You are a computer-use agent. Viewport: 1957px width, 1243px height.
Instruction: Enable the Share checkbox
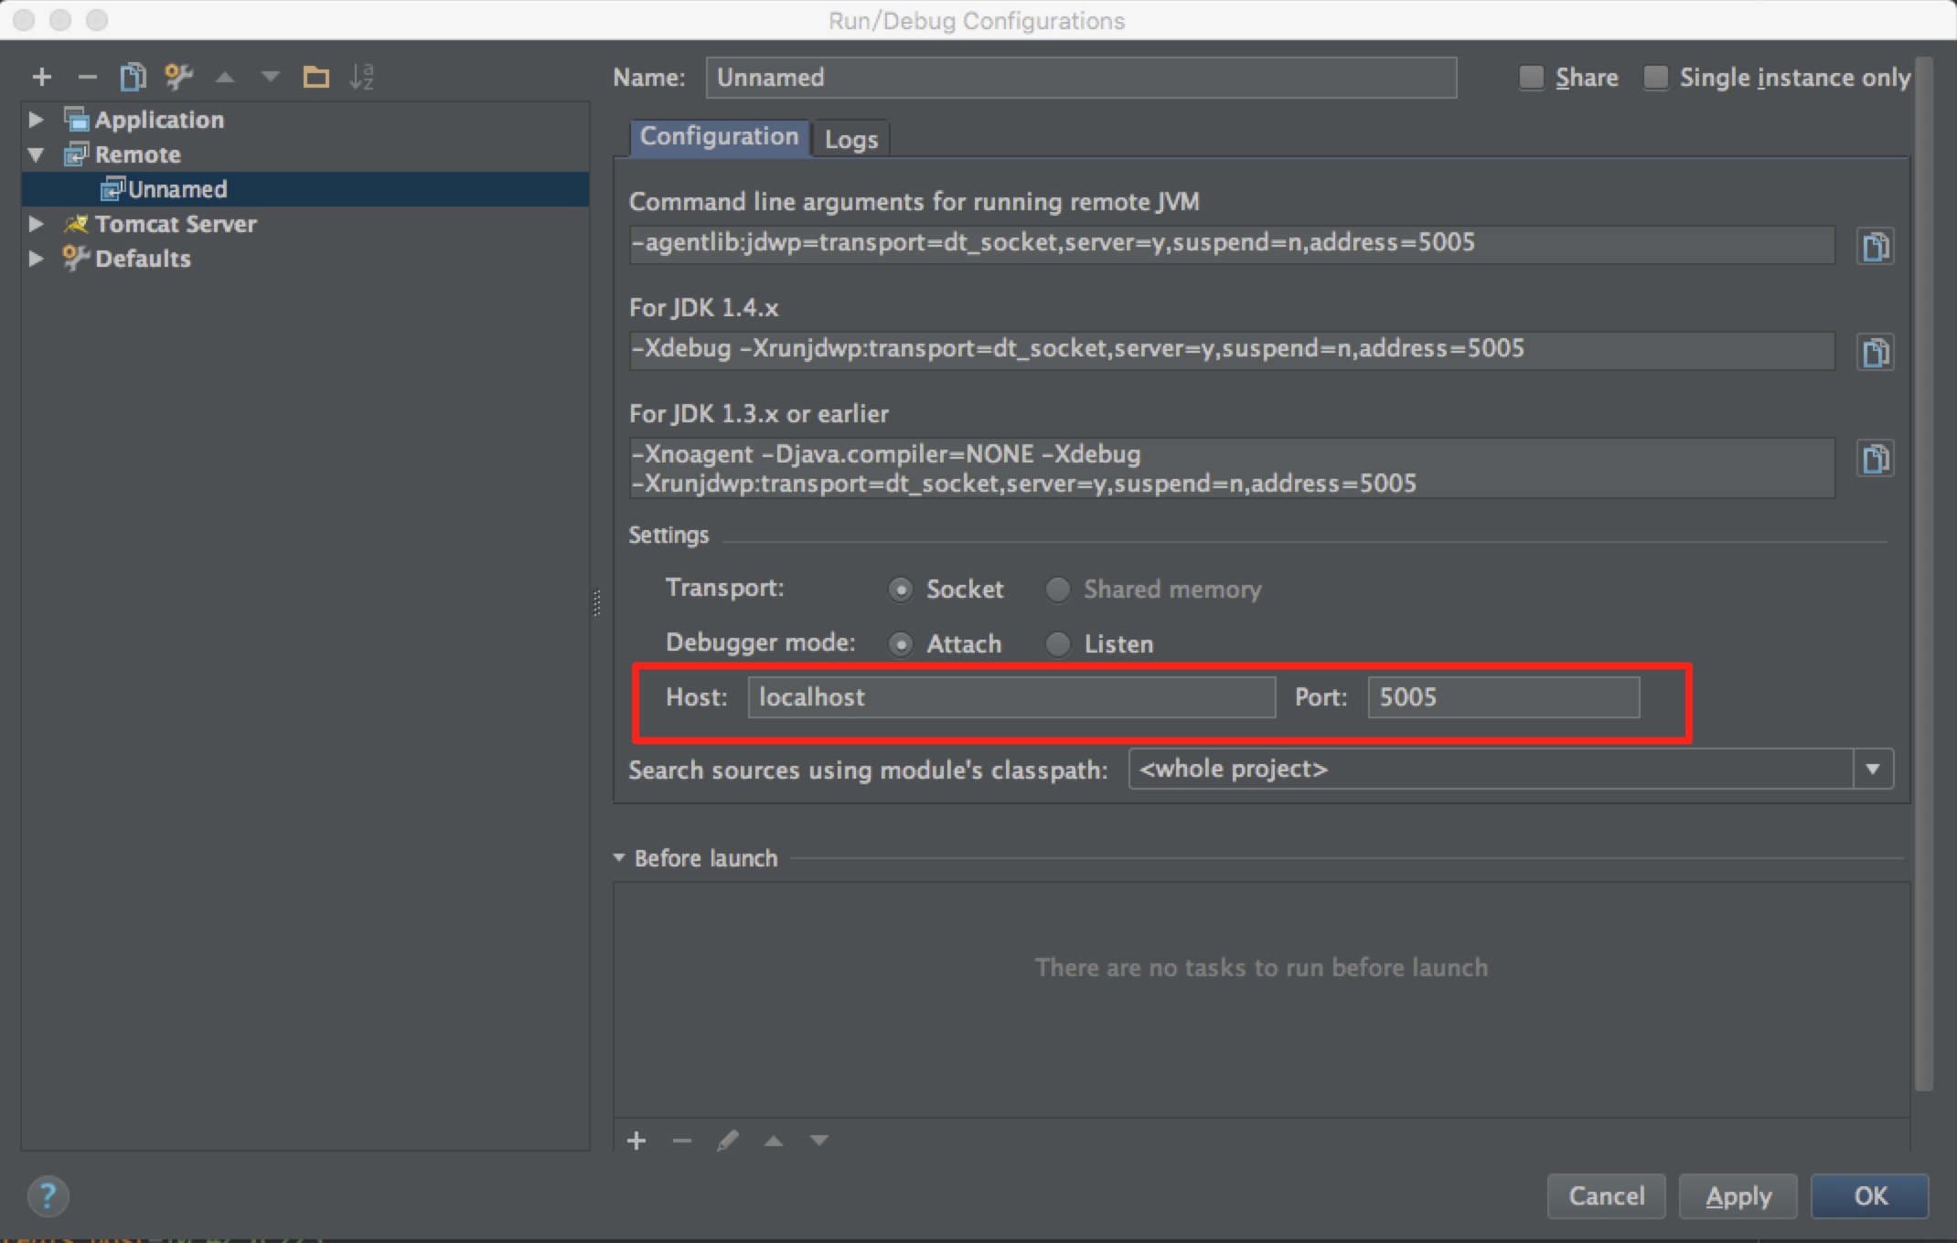(x=1531, y=78)
